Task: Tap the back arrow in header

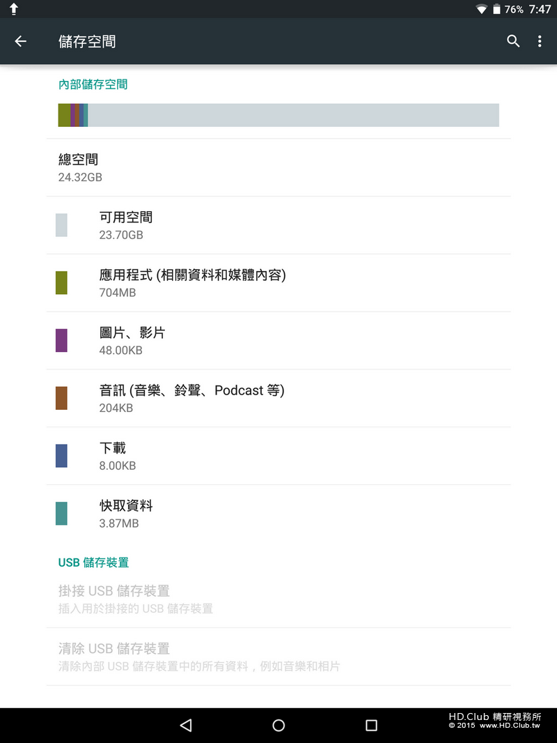Action: pos(21,42)
